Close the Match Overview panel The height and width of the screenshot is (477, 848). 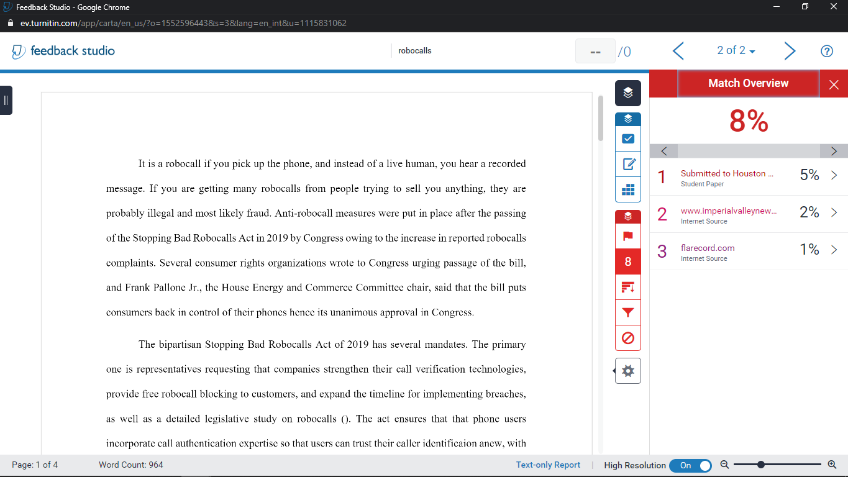pyautogui.click(x=834, y=84)
